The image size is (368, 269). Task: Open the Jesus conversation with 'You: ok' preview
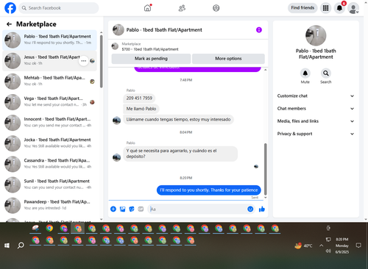(x=49, y=60)
